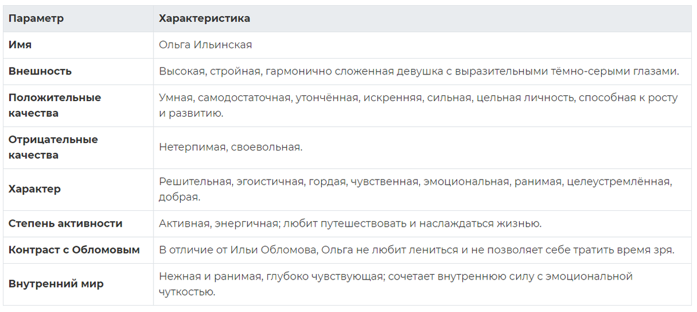The width and height of the screenshot is (697, 312).
Task: Select the 'Степень активности' label
Action: pyautogui.click(x=66, y=224)
